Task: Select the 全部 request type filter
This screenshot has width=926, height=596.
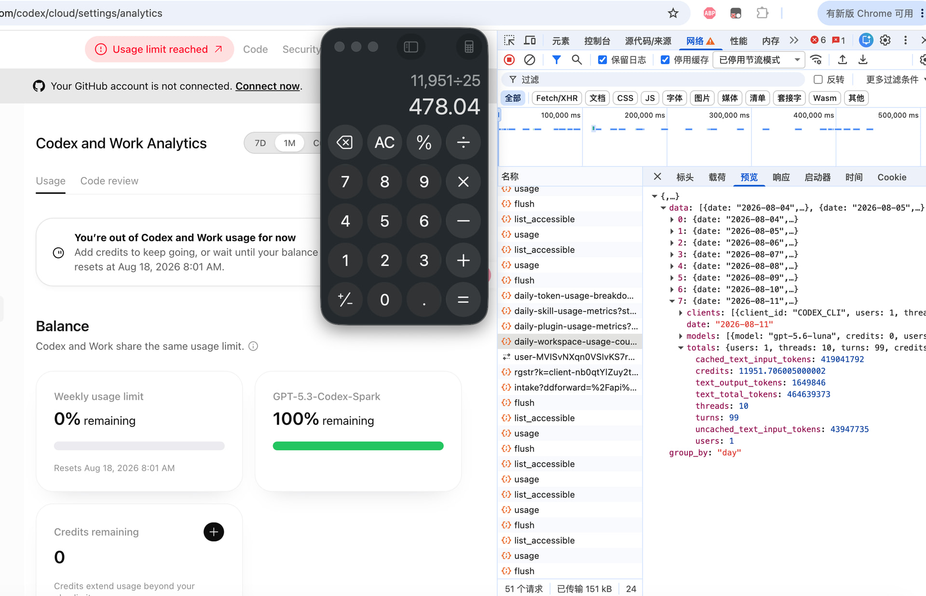Action: [x=513, y=98]
